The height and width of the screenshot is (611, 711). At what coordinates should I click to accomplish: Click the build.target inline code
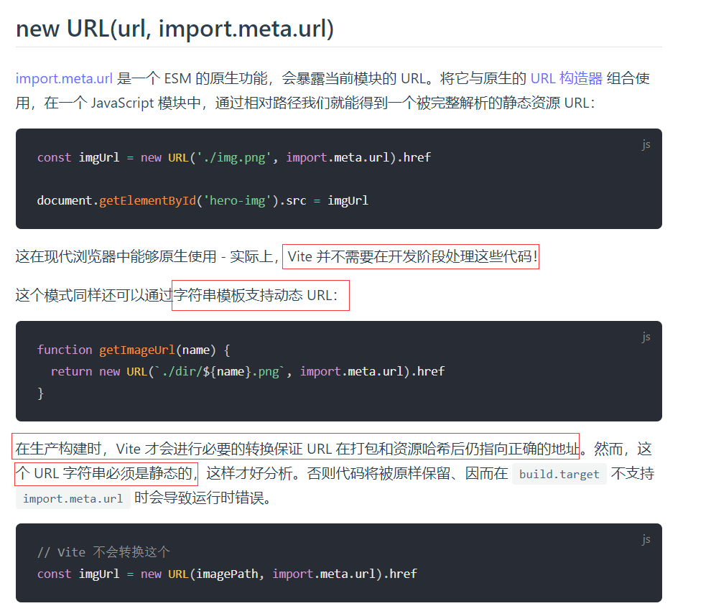point(559,474)
